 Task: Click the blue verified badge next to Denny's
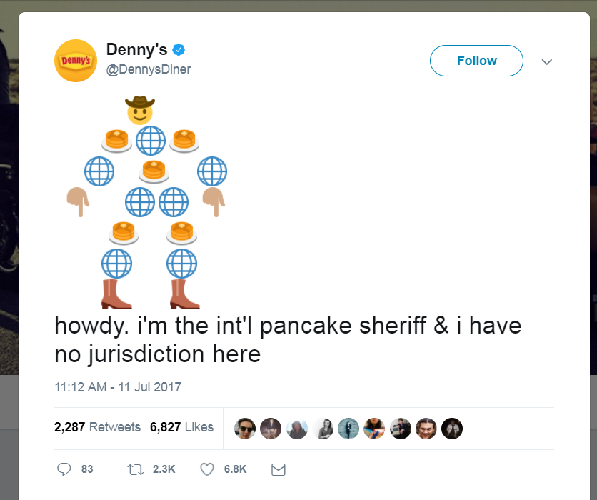click(179, 49)
